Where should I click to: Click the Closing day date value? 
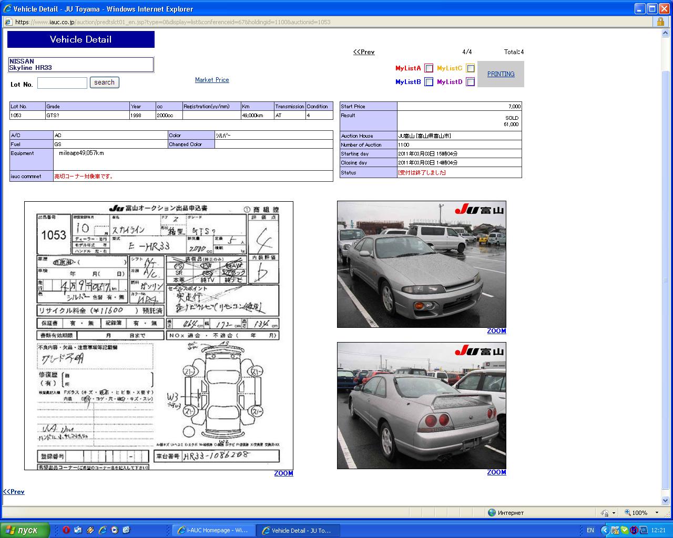click(428, 163)
